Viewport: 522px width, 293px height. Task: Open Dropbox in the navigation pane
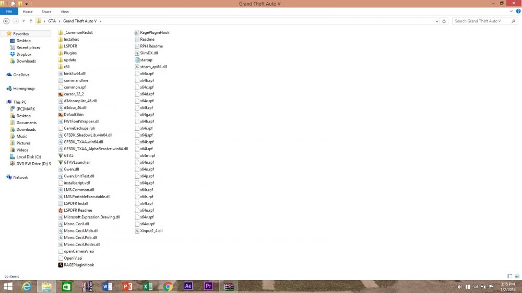23,54
